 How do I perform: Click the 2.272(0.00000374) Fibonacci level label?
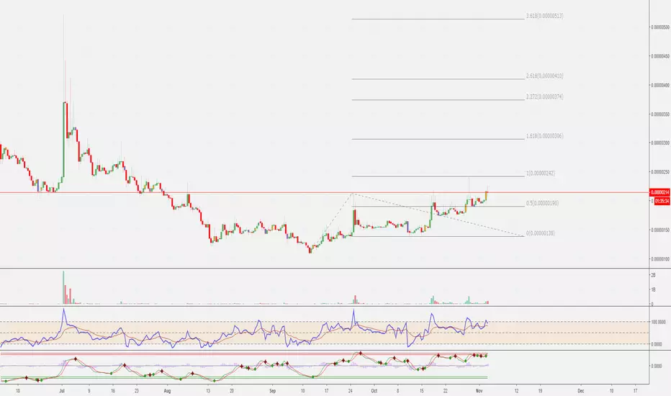coord(544,96)
